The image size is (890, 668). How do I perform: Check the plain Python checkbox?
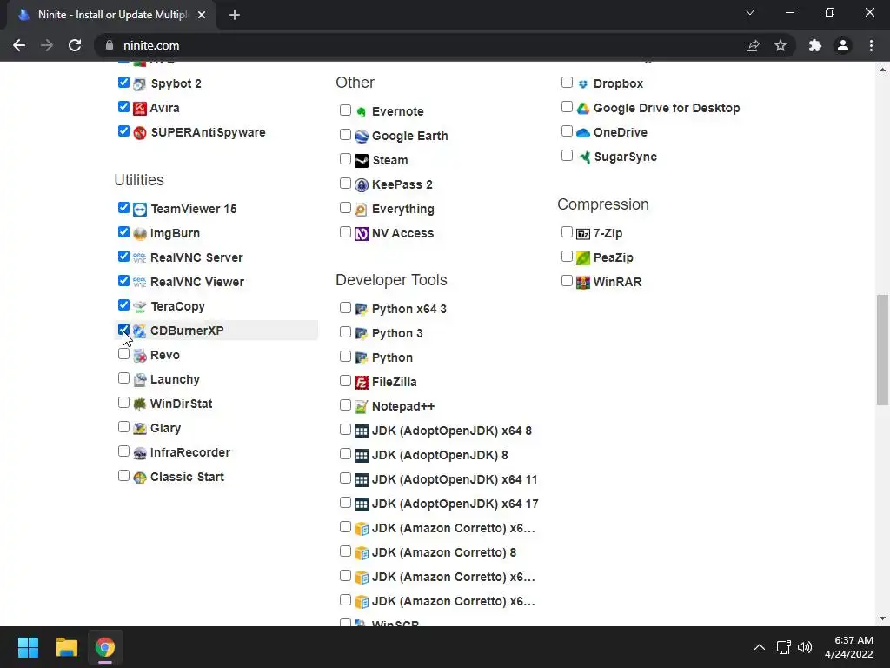point(345,357)
